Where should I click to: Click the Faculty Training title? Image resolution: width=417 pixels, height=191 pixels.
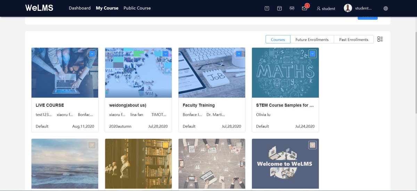[199, 105]
